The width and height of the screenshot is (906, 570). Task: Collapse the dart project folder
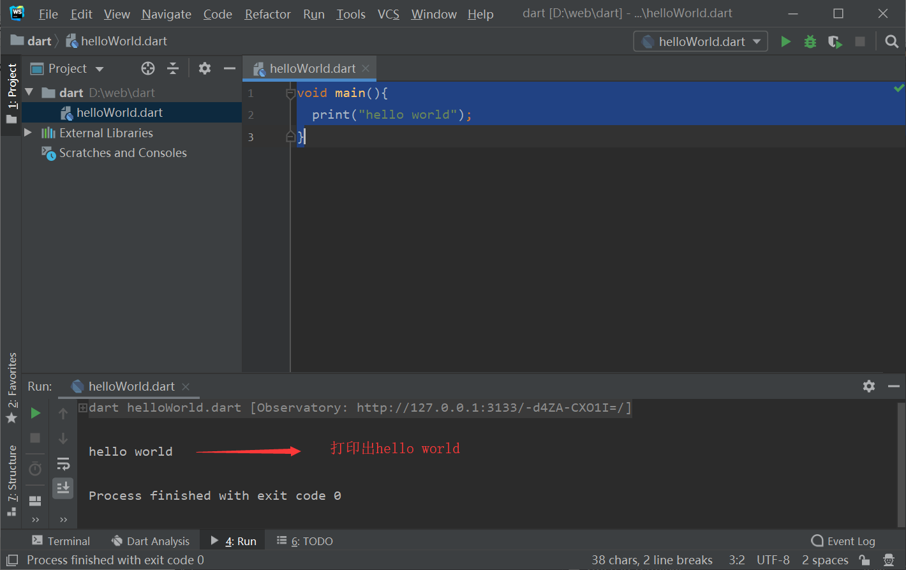tap(29, 92)
